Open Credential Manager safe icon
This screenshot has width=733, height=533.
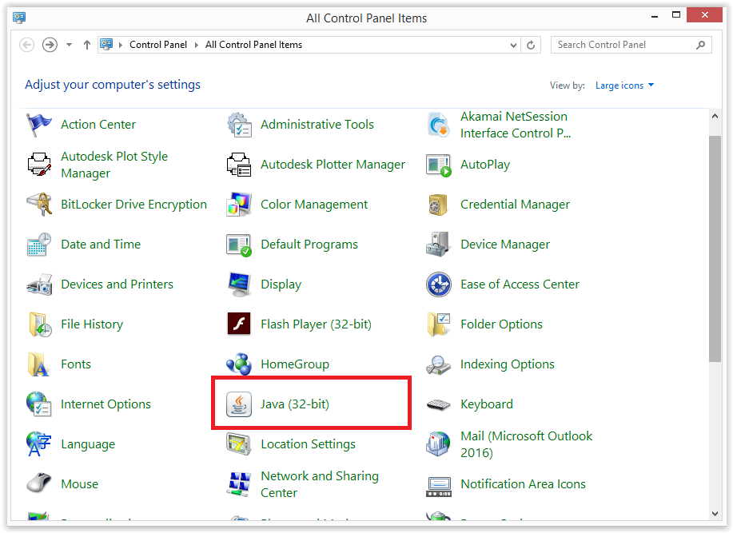439,205
